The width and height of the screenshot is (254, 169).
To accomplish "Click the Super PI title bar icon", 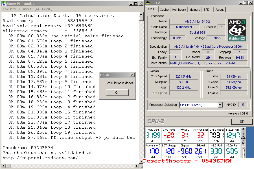I will tap(4, 4).
